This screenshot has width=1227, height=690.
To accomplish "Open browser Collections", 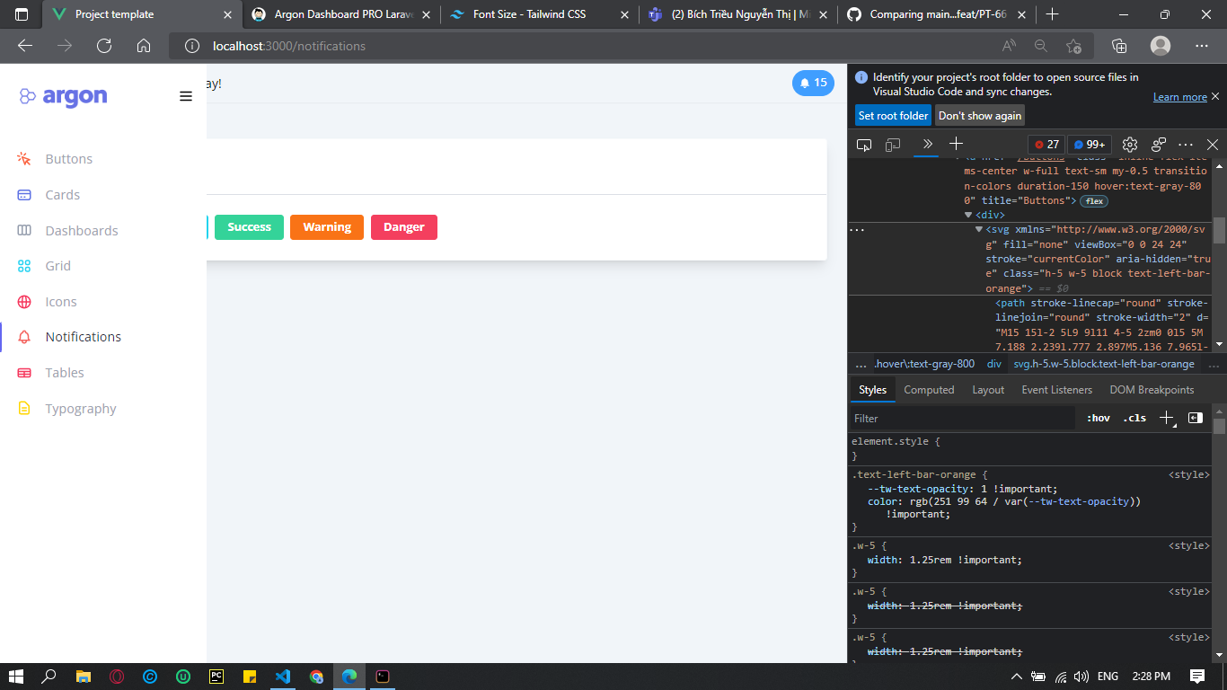I will click(x=1119, y=46).
